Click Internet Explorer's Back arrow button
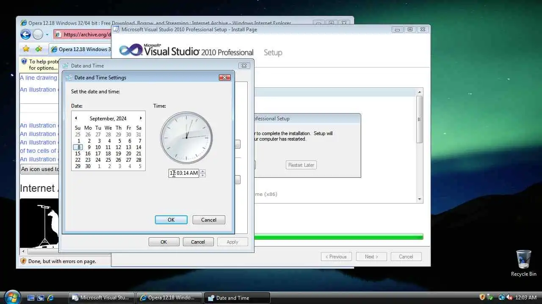Image resolution: width=542 pixels, height=304 pixels. [25, 35]
